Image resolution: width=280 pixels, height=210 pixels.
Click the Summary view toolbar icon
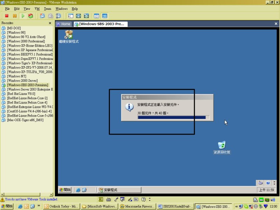(x=97, y=16)
